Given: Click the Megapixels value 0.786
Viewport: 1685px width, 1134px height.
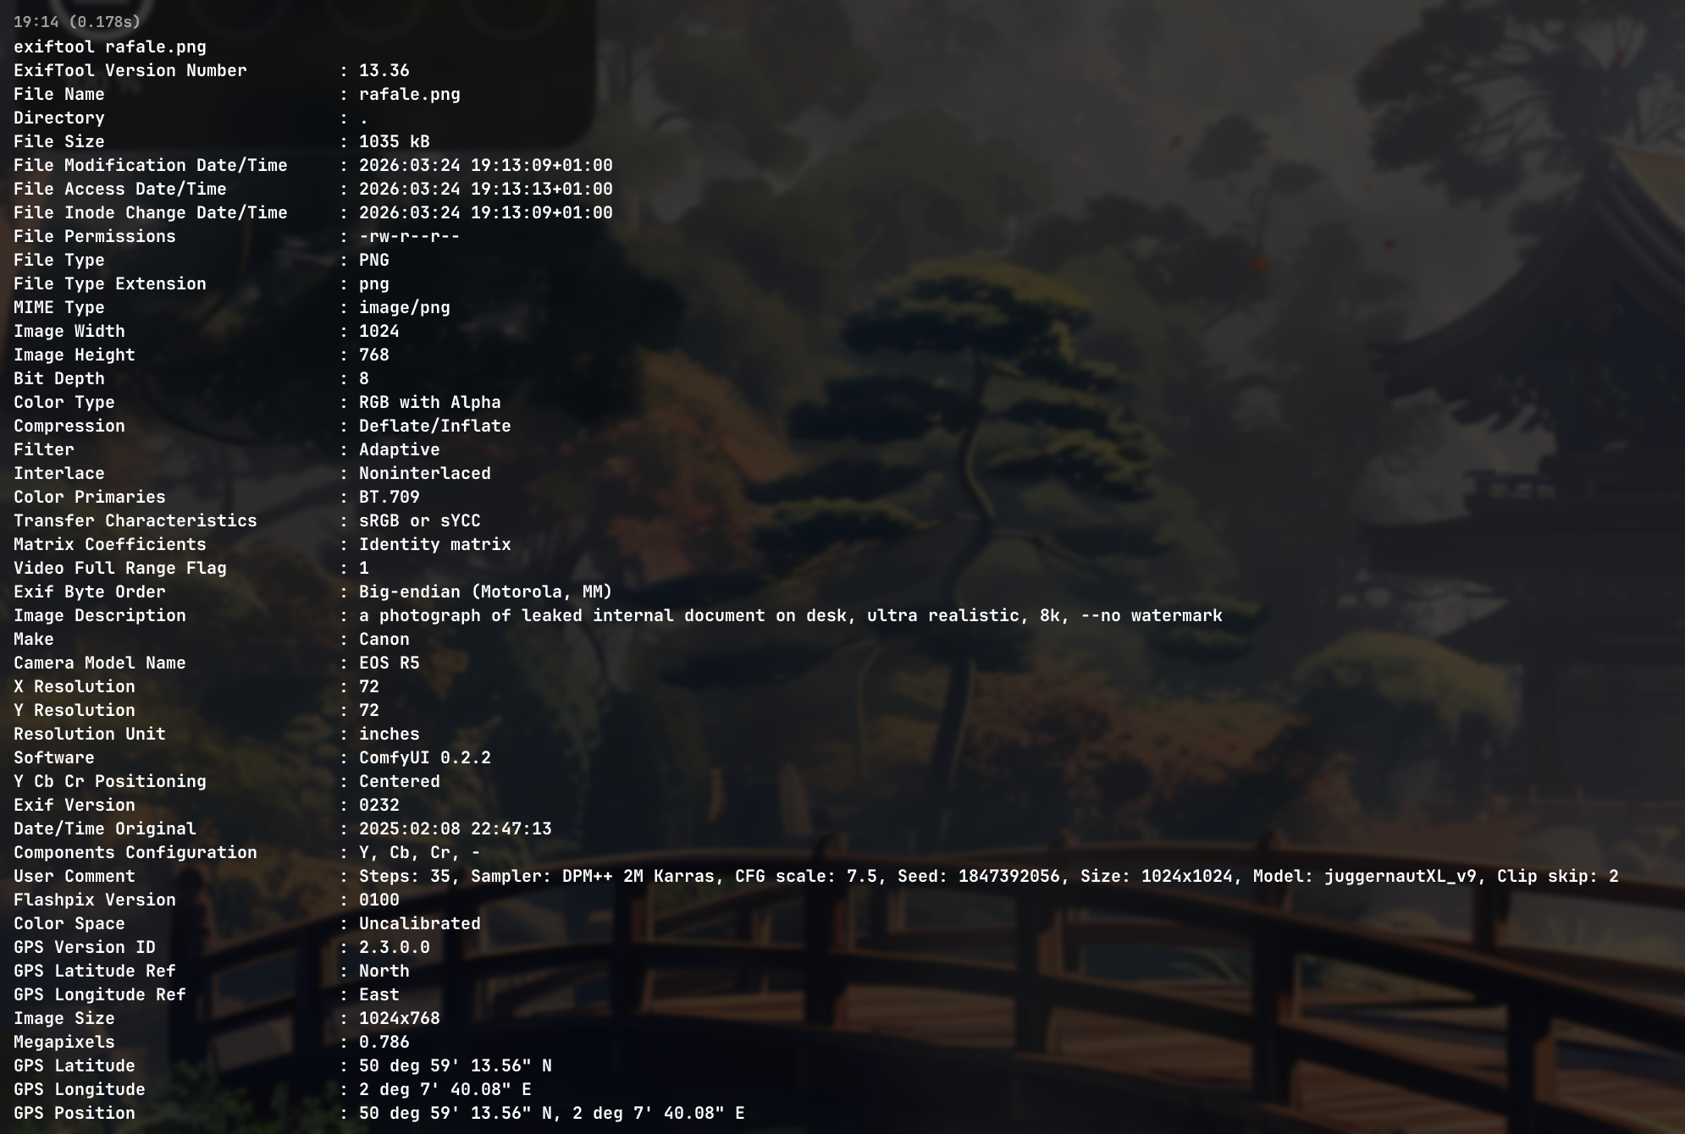Looking at the screenshot, I should 384,1043.
